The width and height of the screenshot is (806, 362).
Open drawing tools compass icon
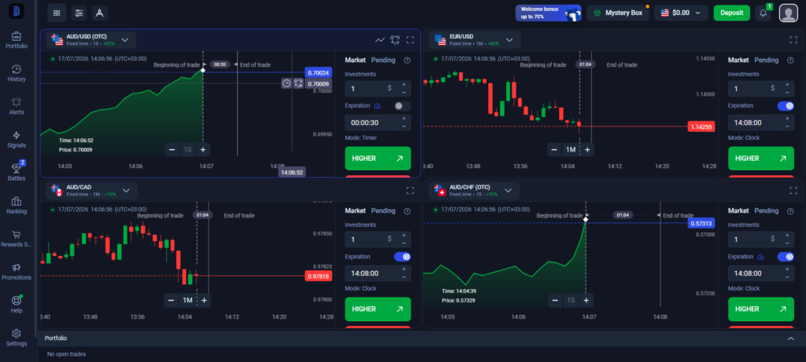(100, 13)
